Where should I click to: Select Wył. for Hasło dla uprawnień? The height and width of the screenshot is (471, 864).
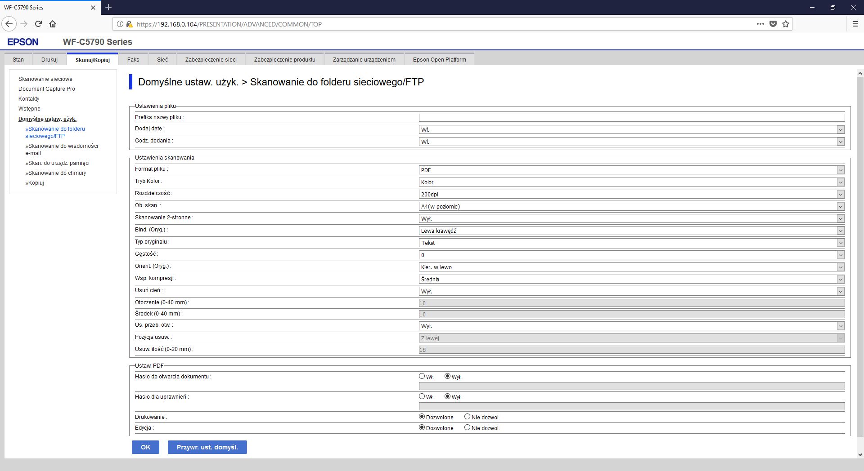click(x=447, y=396)
